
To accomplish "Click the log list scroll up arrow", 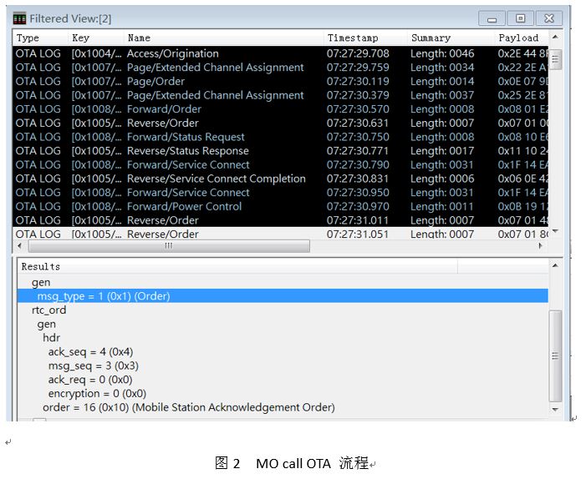I will (555, 37).
